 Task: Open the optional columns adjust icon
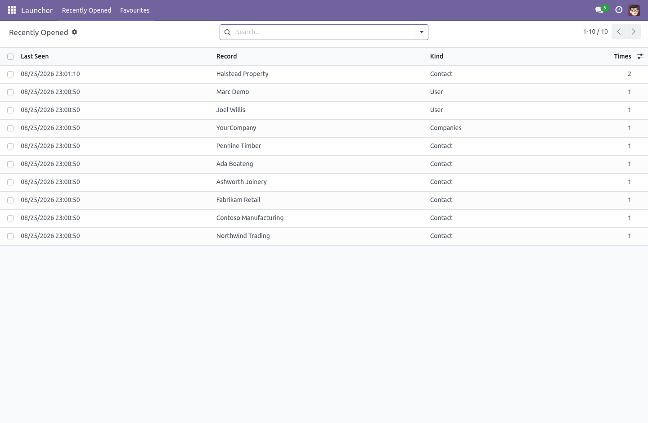(x=640, y=56)
